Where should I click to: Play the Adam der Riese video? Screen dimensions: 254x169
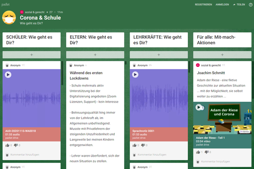click(x=199, y=107)
